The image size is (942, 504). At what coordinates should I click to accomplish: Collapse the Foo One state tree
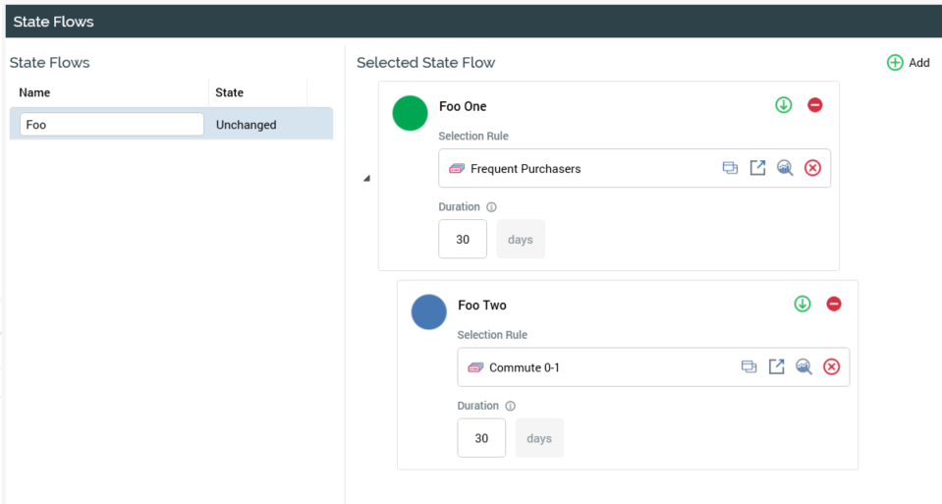366,179
